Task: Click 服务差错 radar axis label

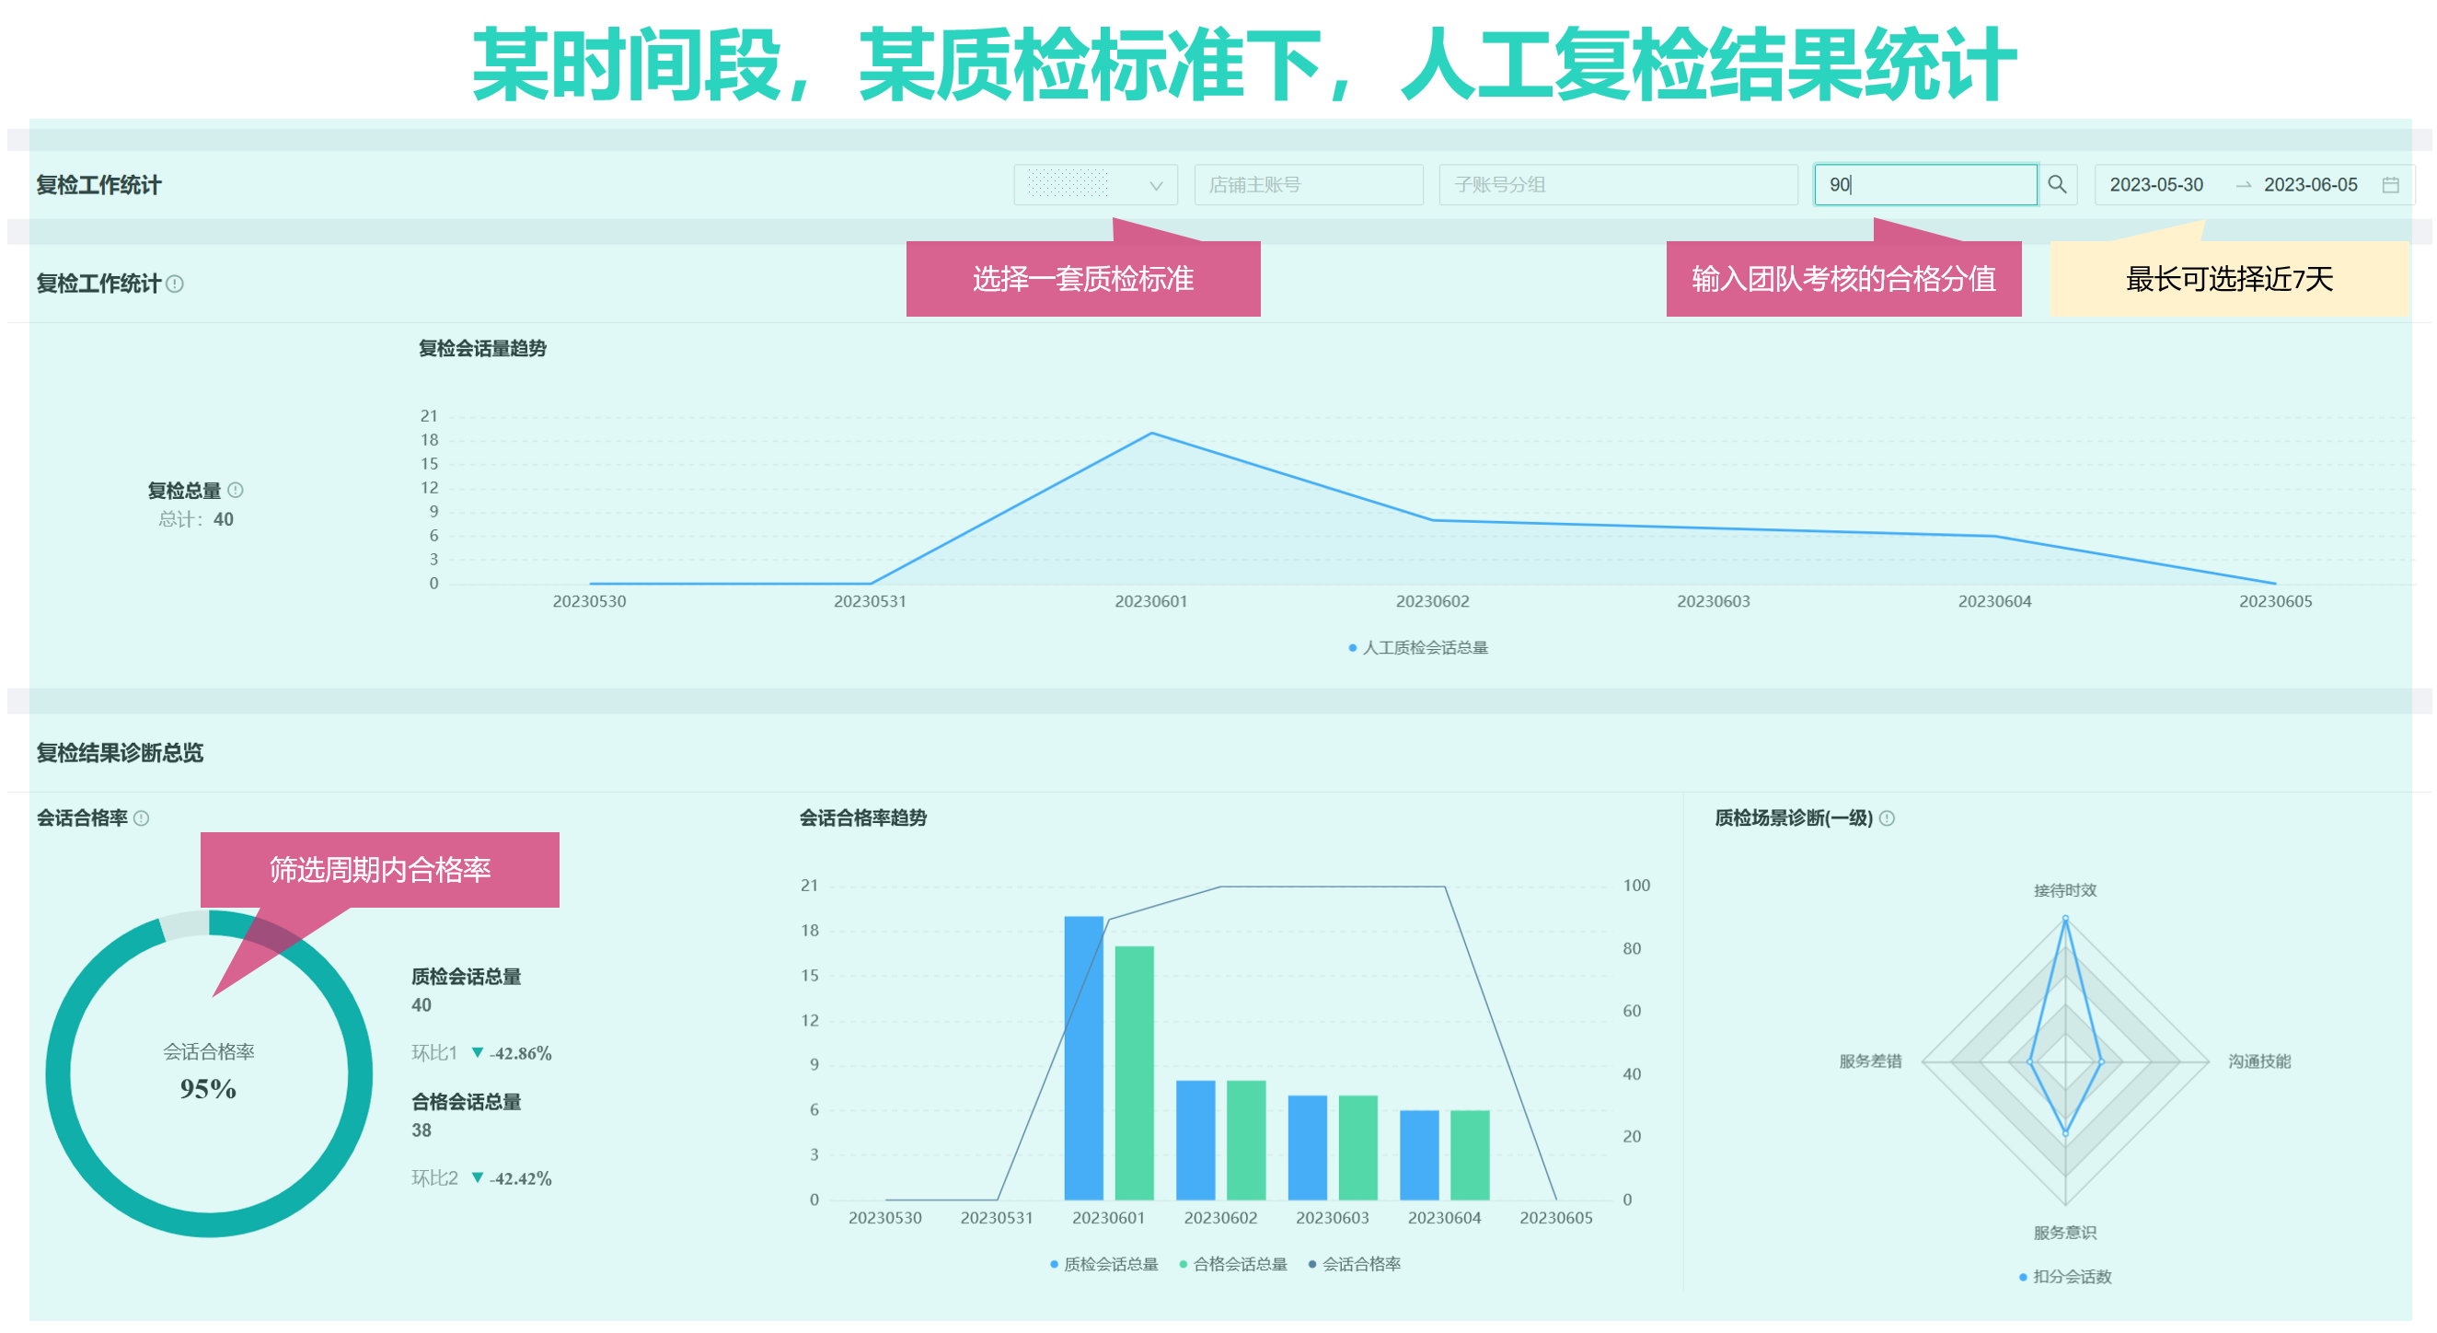Action: coord(1869,1061)
